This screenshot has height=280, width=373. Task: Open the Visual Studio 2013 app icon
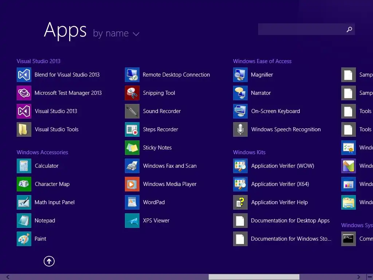coord(24,111)
